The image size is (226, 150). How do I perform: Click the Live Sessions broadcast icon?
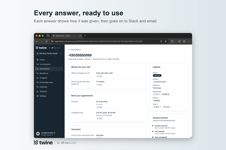point(38,64)
